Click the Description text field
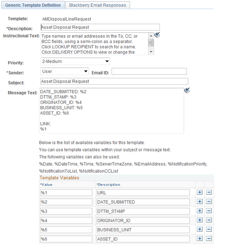Screen dimensions: 227x247 [x=100, y=27]
